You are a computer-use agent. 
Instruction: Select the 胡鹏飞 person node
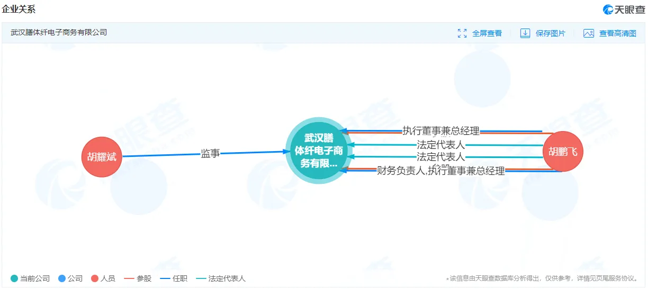point(563,152)
